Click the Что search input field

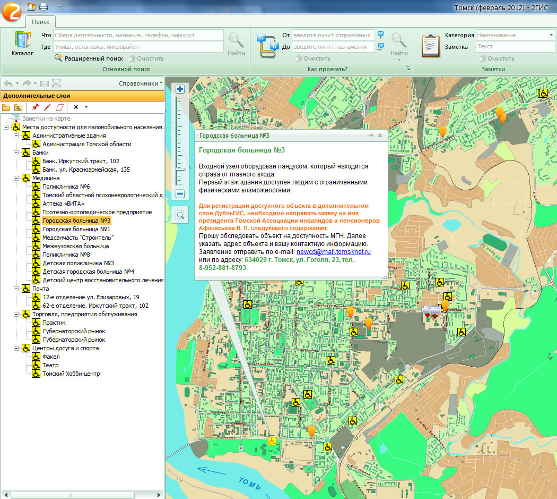tap(138, 35)
